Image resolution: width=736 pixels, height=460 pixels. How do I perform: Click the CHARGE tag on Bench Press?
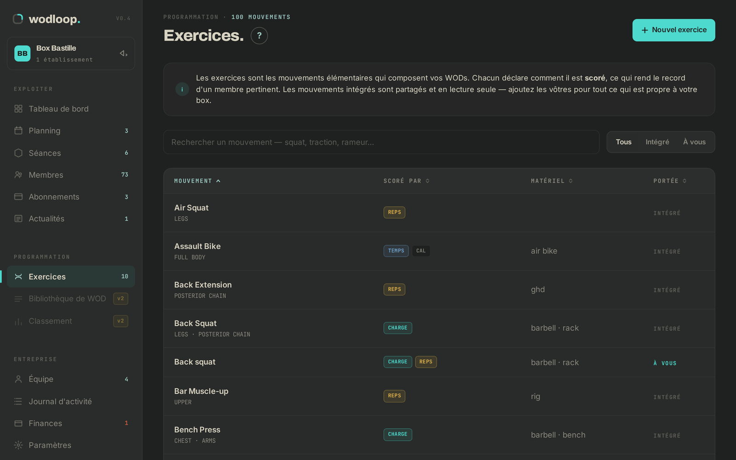coord(398,435)
